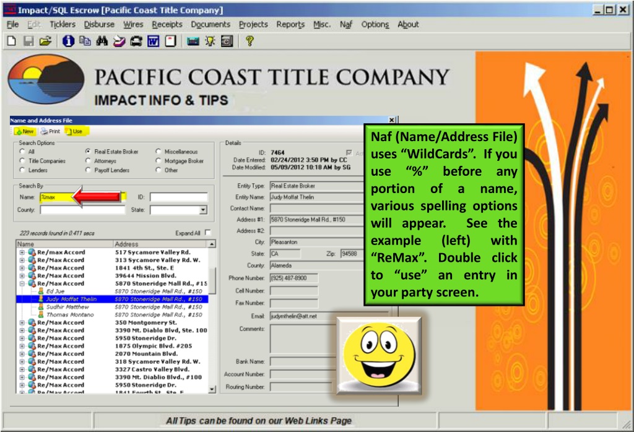The image size is (634, 432).
Task: Click the blank new-file icon in the toolbar
Action: (x=11, y=41)
